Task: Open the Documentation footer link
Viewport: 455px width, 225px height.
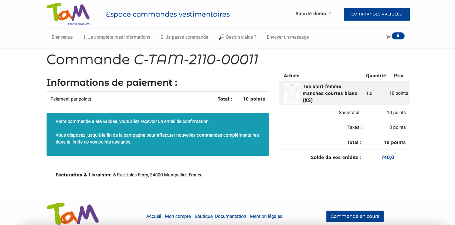Action: point(230,217)
